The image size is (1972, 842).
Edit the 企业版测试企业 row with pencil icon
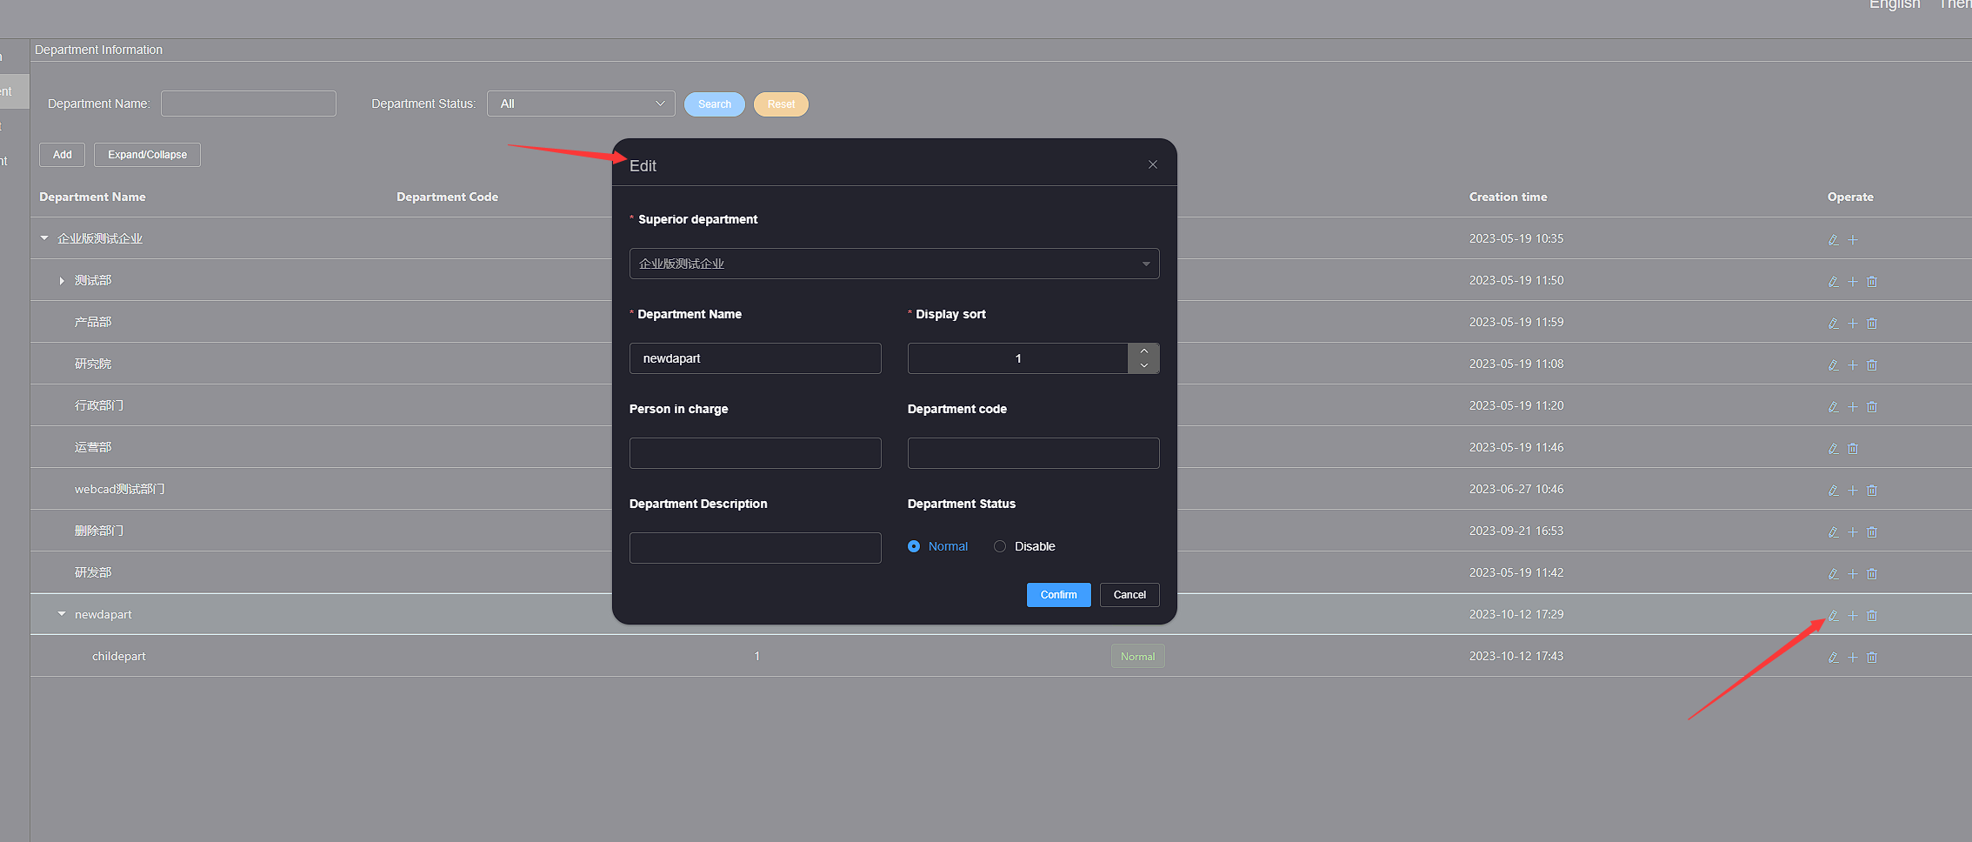[x=1833, y=240]
